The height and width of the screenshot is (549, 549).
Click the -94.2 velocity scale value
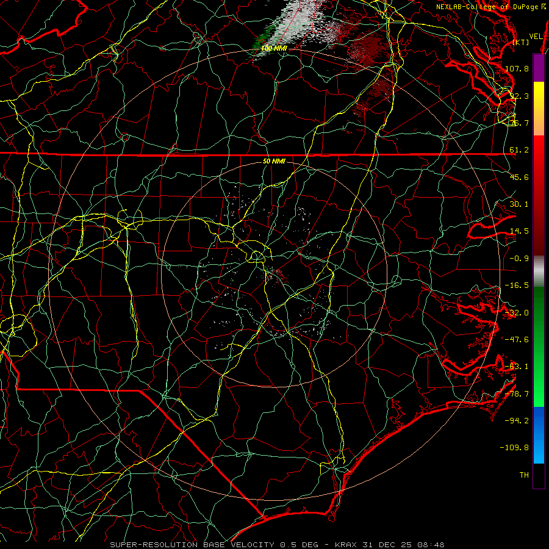517,421
